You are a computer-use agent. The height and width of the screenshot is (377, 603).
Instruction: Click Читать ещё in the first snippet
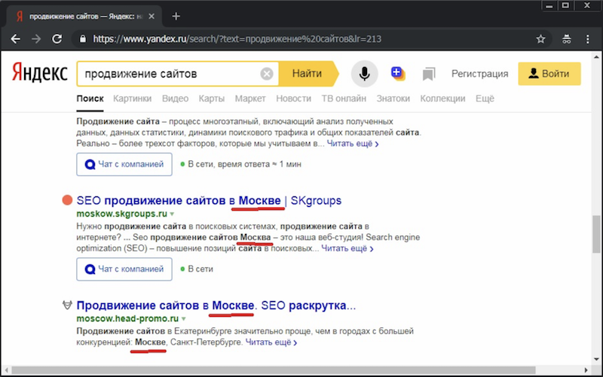[353, 144]
